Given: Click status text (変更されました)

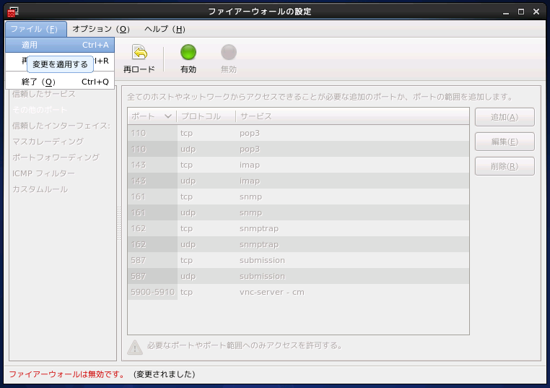Looking at the screenshot, I should (164, 374).
